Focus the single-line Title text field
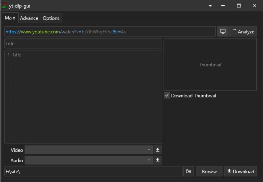263x182 pixels. [83, 44]
